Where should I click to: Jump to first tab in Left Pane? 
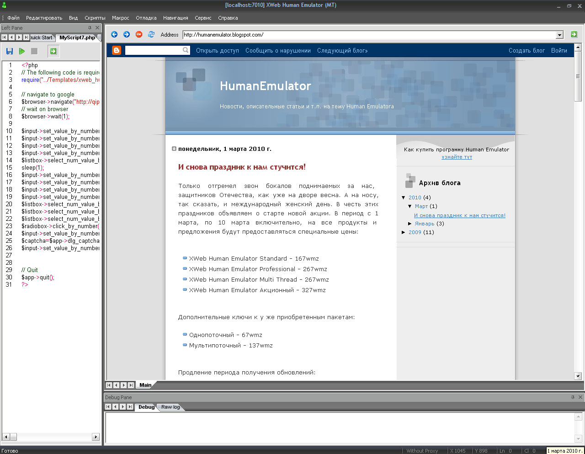coord(5,37)
